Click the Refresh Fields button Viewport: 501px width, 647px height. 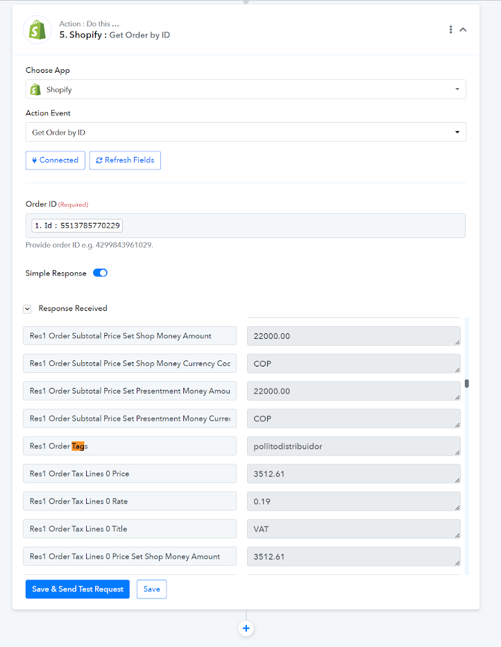125,160
